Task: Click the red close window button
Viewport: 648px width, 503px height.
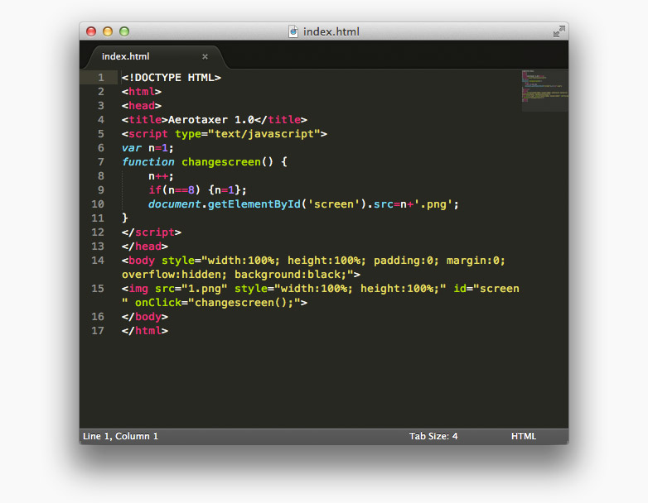Action: point(91,31)
